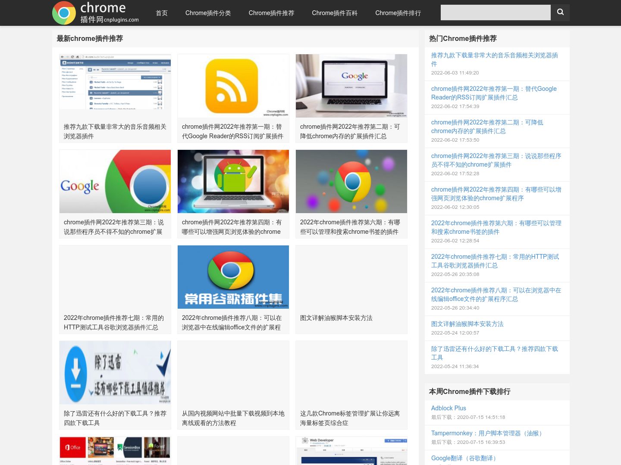Screen dimensions: 621x465
Task: Open the Office and SessionBox thumbnail
Action: tap(115, 451)
